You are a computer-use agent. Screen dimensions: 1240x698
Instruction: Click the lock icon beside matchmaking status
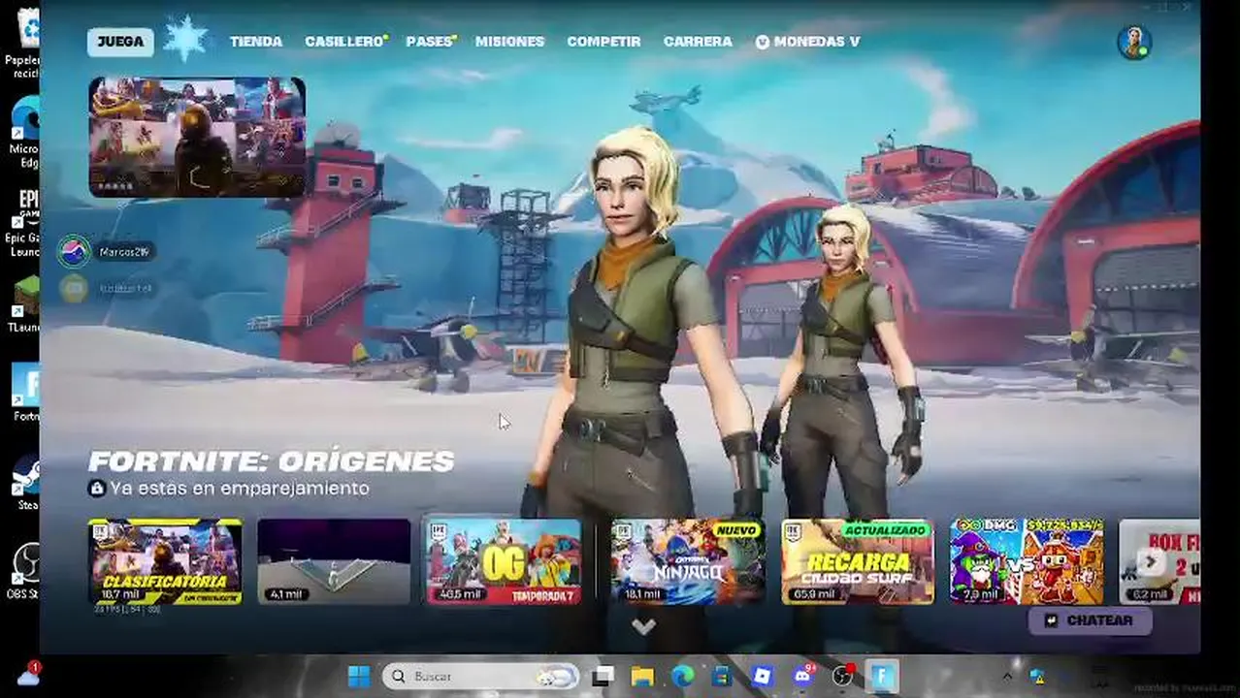(96, 488)
